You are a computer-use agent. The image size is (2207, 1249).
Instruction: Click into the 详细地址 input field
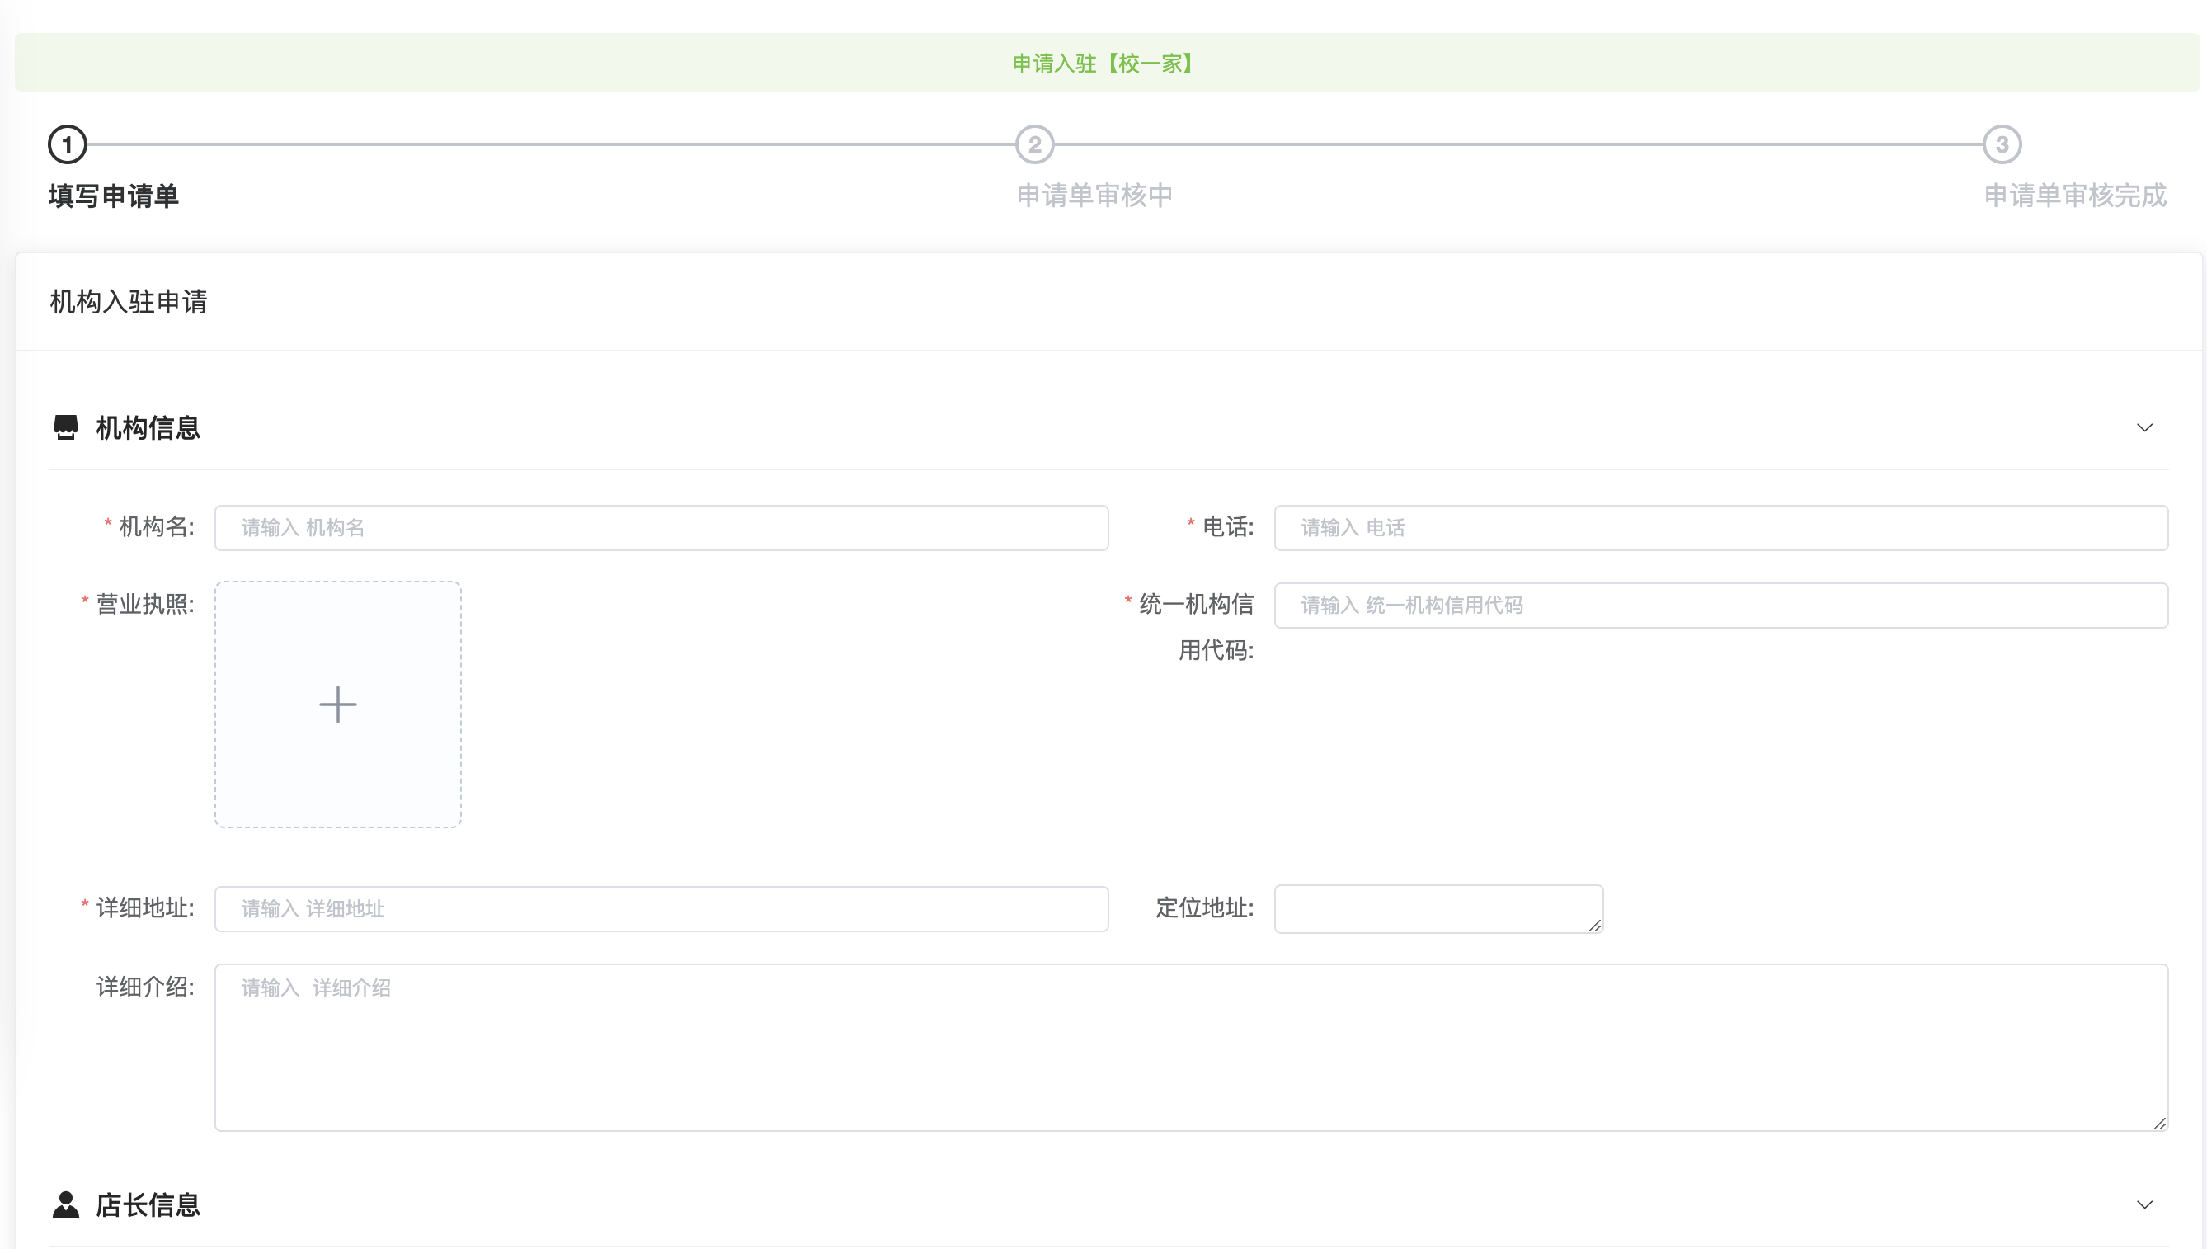click(661, 908)
